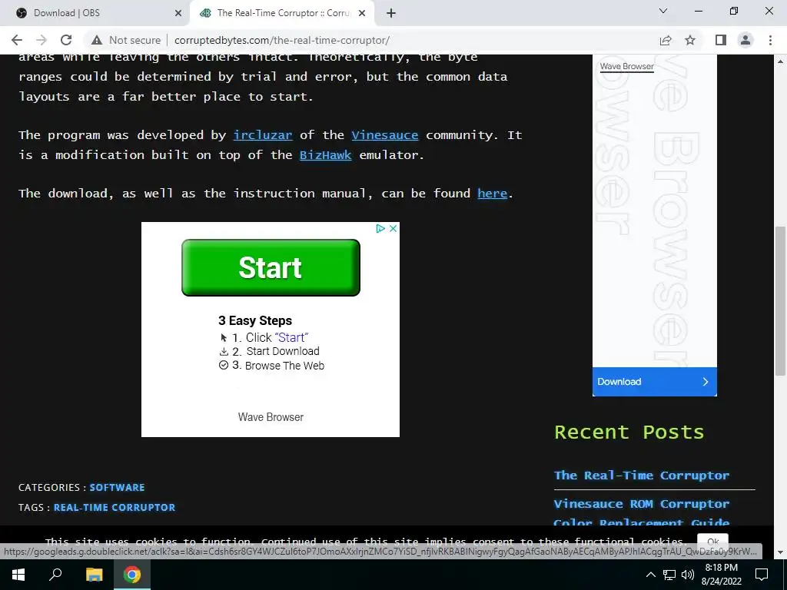Select The Real-Time Corruptor tab
Screen dimensions: 787x590
pos(281,13)
